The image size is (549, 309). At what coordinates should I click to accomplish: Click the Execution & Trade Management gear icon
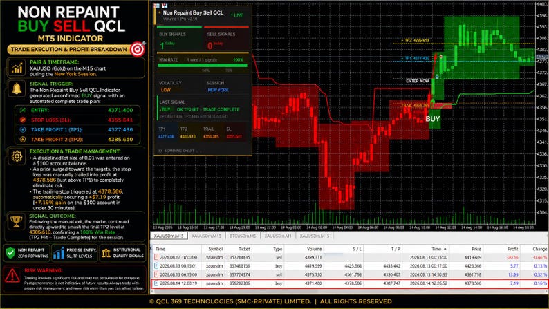[17, 156]
